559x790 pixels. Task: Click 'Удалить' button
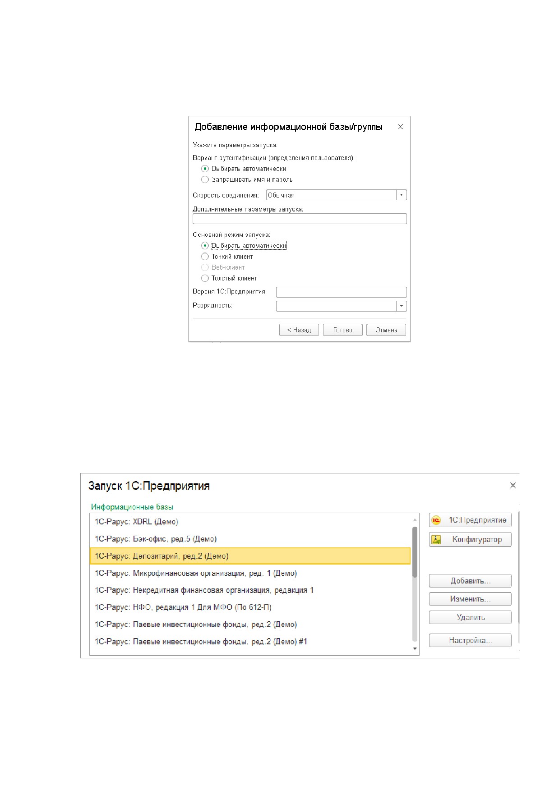(470, 617)
